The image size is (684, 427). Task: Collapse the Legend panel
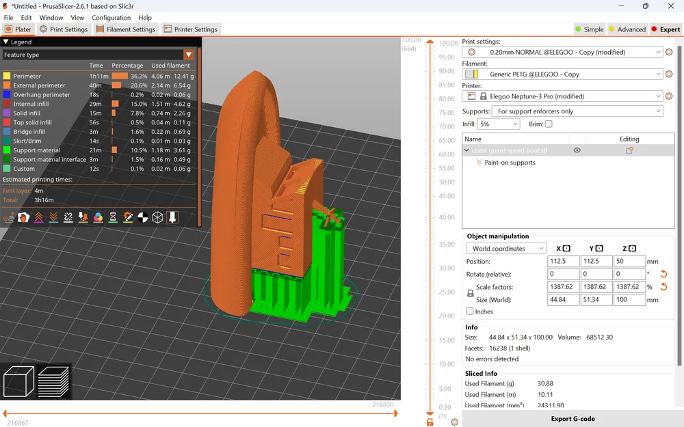coord(6,42)
